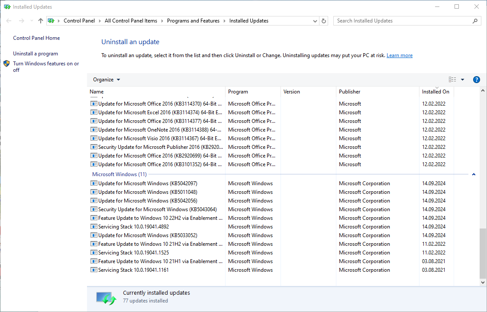This screenshot has width=487, height=312.
Task: Select Servicing Stack 10.0.19041.1525 text
Action: coord(134,253)
